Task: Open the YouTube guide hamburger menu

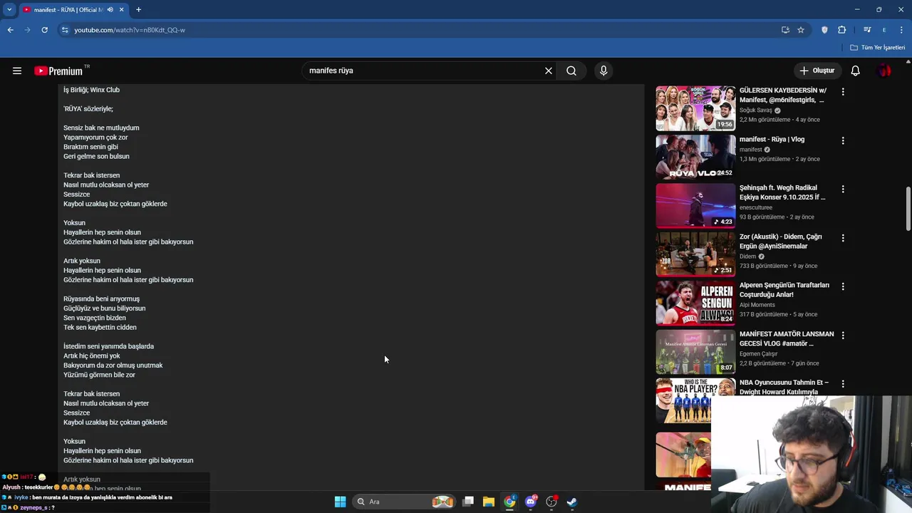Action: tap(17, 71)
